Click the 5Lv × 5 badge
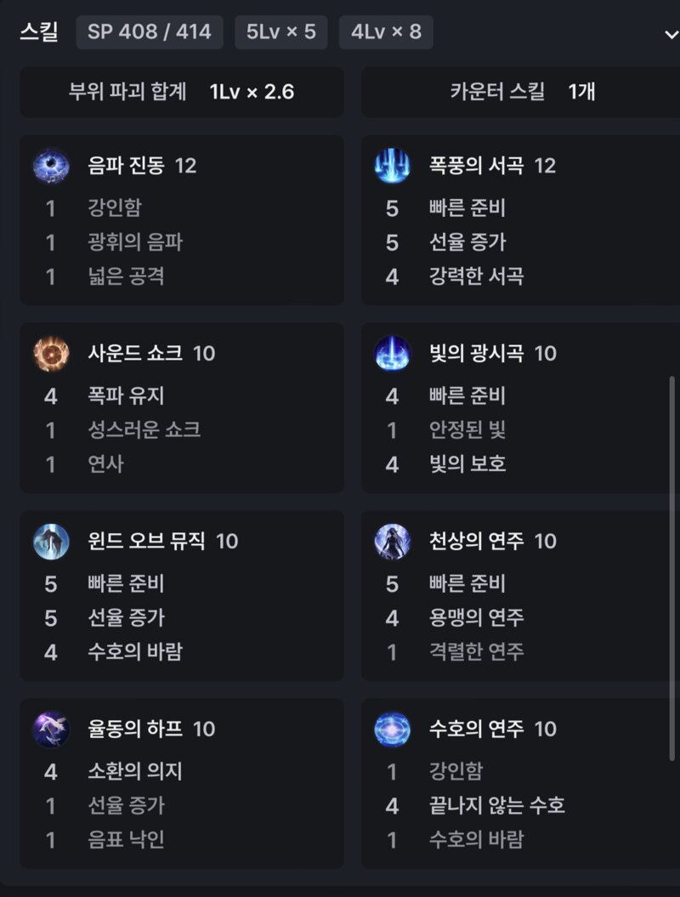 (280, 32)
